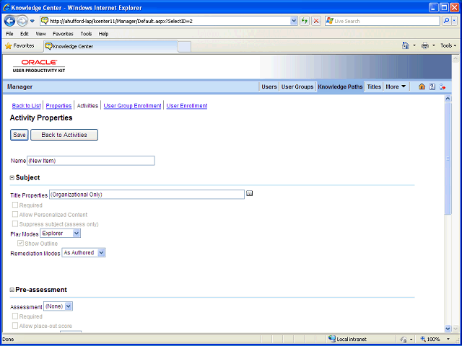Follow the User Group Enrollment link
This screenshot has width=462, height=346.
pyautogui.click(x=132, y=106)
